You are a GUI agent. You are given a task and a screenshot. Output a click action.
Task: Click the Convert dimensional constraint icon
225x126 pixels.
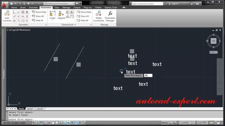(x=72, y=16)
